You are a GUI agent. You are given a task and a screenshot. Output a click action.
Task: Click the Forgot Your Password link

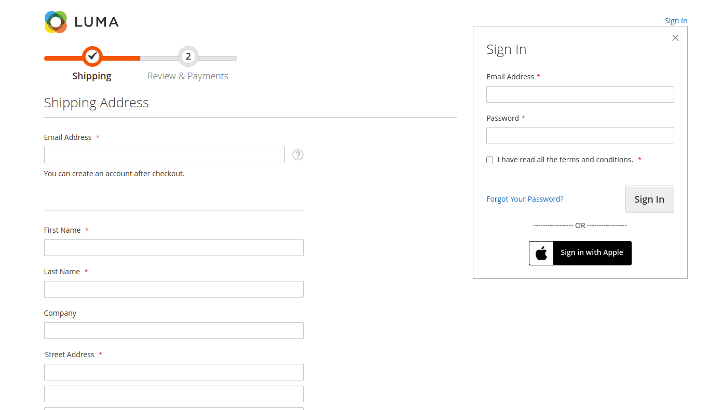click(x=525, y=199)
